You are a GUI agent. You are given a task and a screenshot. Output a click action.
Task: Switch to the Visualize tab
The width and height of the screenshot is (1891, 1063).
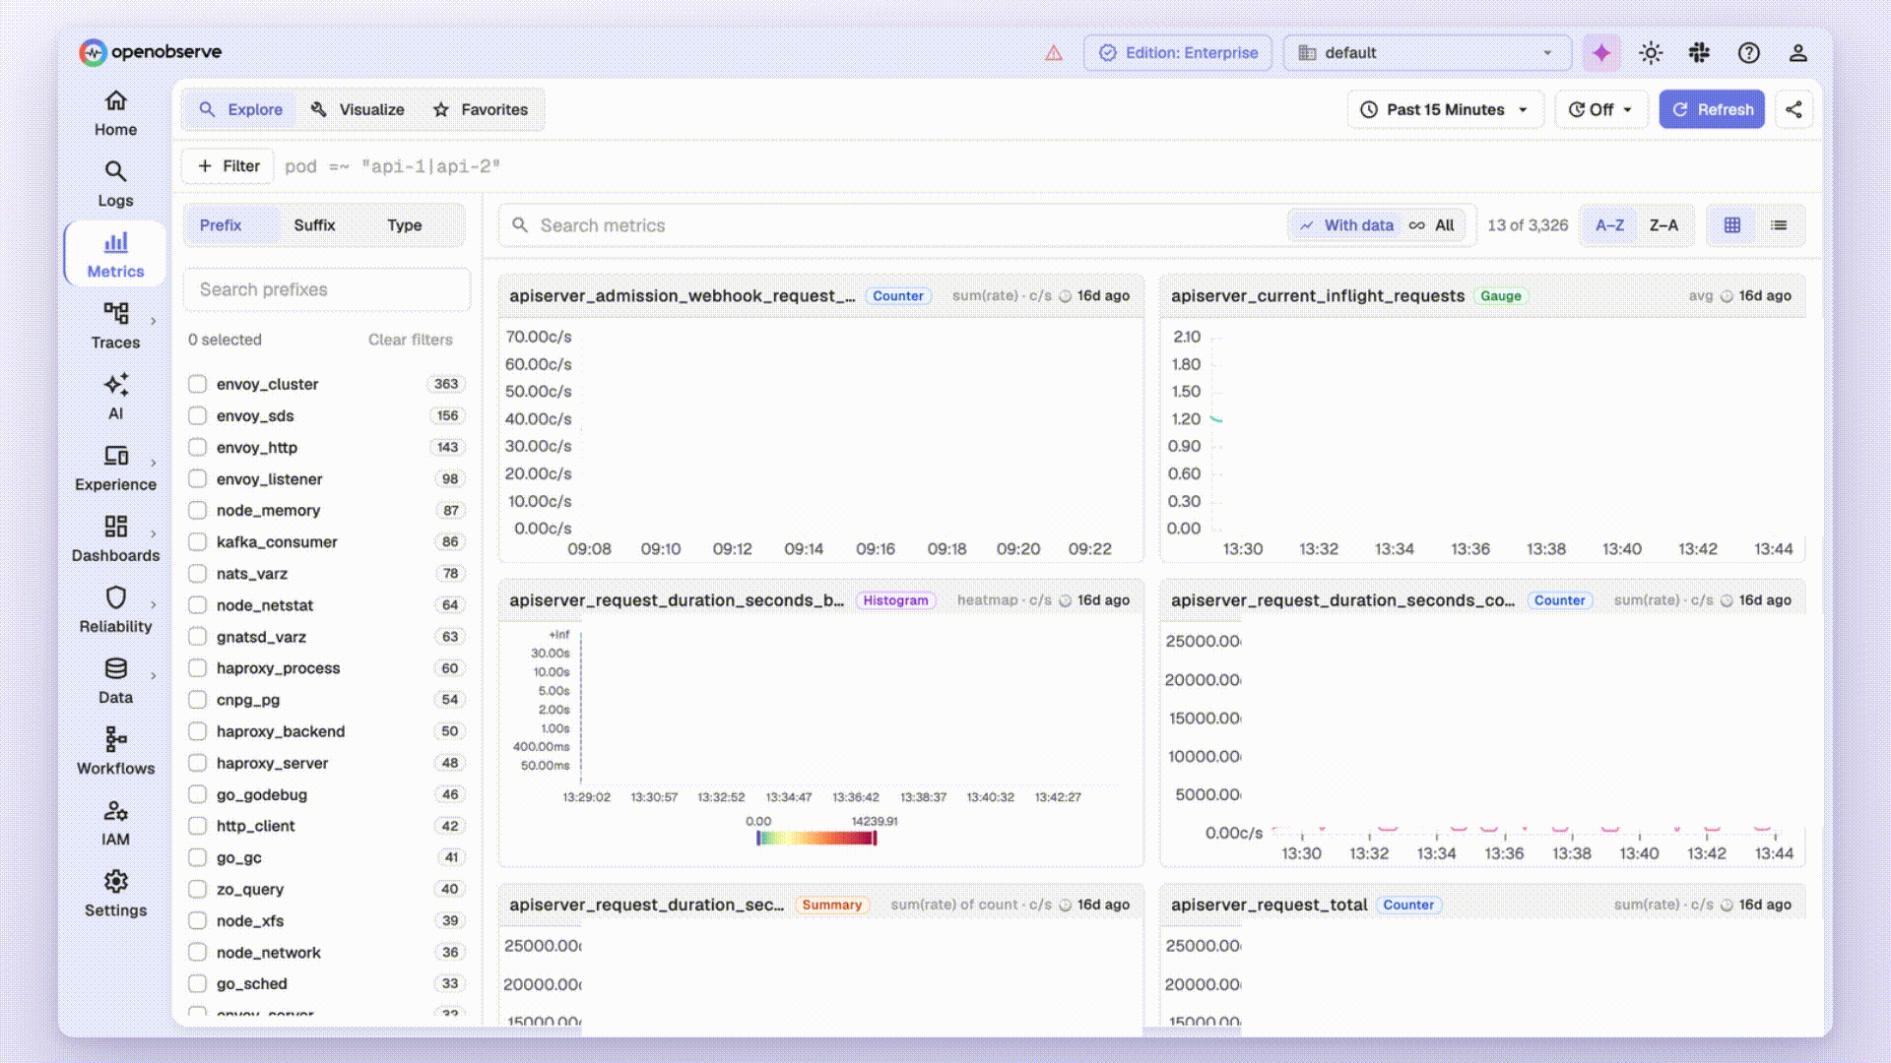358,109
